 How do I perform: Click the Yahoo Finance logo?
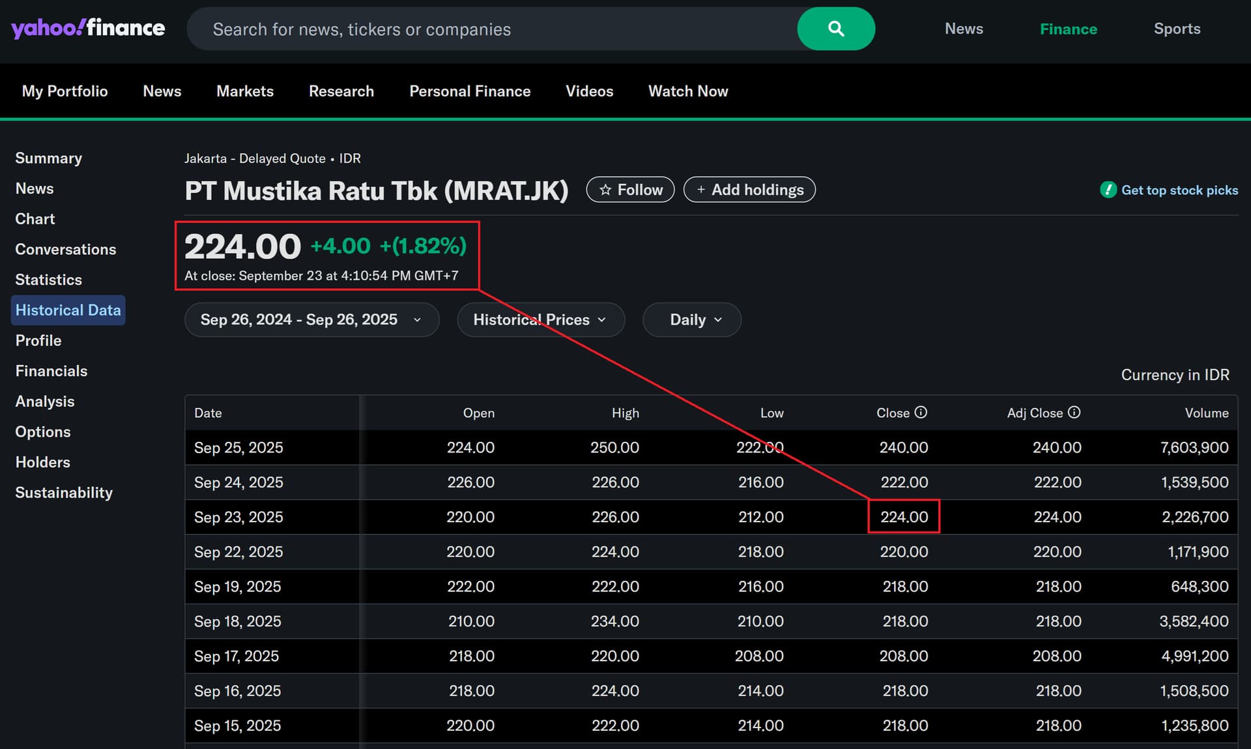88,28
